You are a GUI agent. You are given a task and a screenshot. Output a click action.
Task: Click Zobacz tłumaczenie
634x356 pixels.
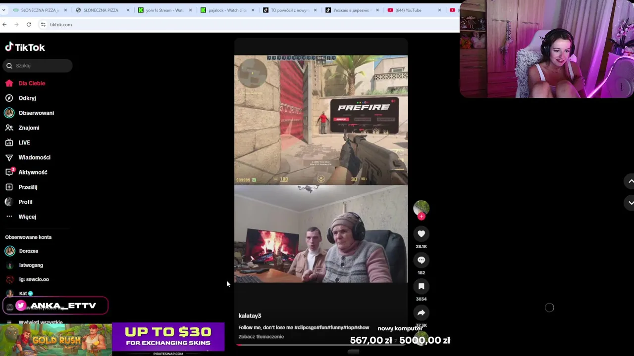pyautogui.click(x=261, y=337)
